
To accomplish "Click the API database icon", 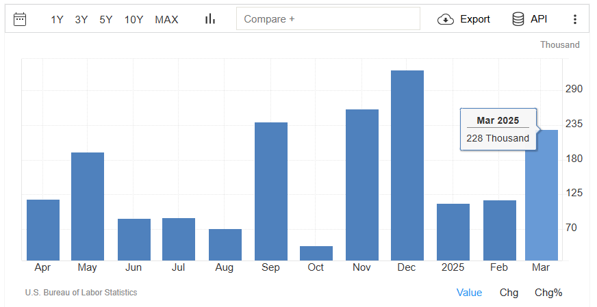I will [518, 19].
